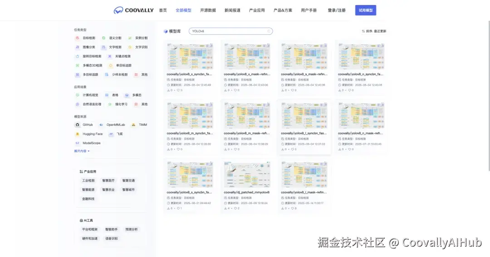Select the 智慧交通 industry tag
490x257 pixels.
128,181
